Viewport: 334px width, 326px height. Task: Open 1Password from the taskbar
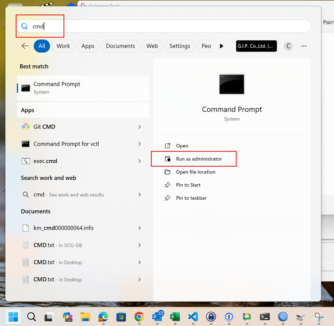click(229, 317)
